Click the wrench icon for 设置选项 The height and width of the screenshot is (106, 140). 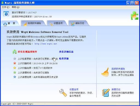click(63, 93)
